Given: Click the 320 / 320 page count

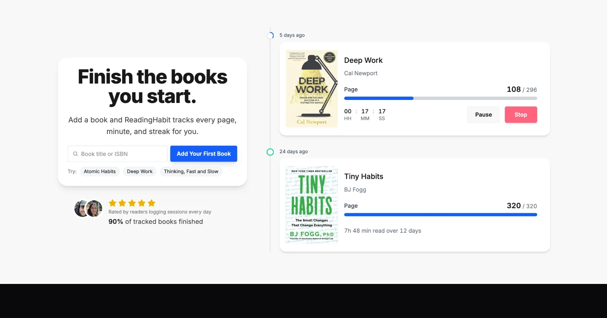Looking at the screenshot, I should (x=522, y=206).
